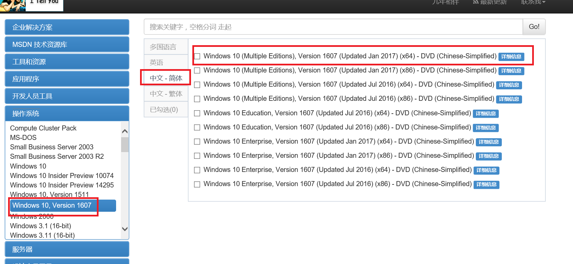
Task: Select Windows 3.11 (16-bit)
Action: [43, 235]
